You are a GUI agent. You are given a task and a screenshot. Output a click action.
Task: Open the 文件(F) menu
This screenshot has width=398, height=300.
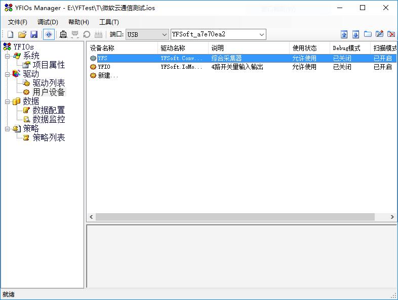(x=18, y=22)
